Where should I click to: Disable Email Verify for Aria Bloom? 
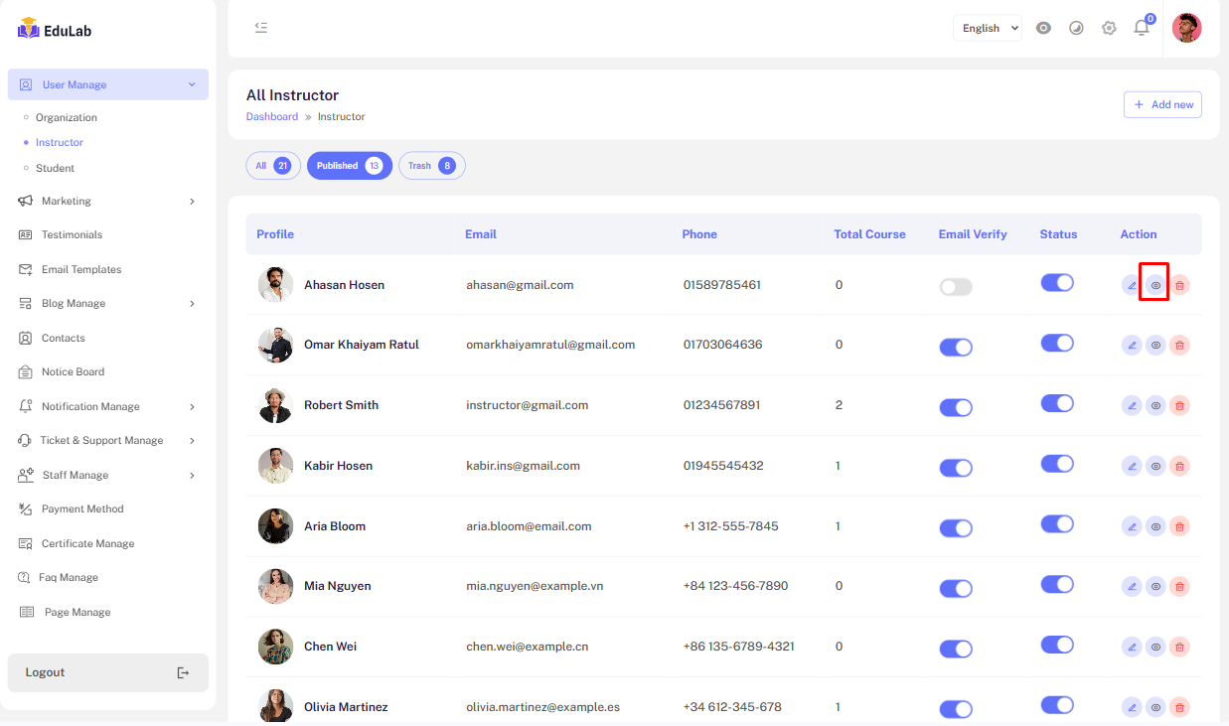[x=956, y=528]
